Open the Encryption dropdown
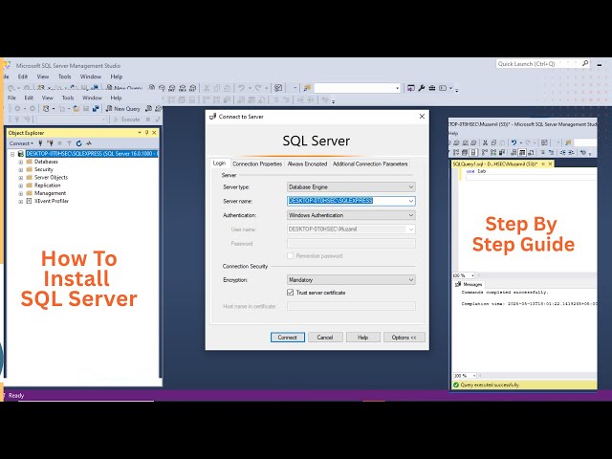Screen dimensions: 612x459 coord(411,280)
